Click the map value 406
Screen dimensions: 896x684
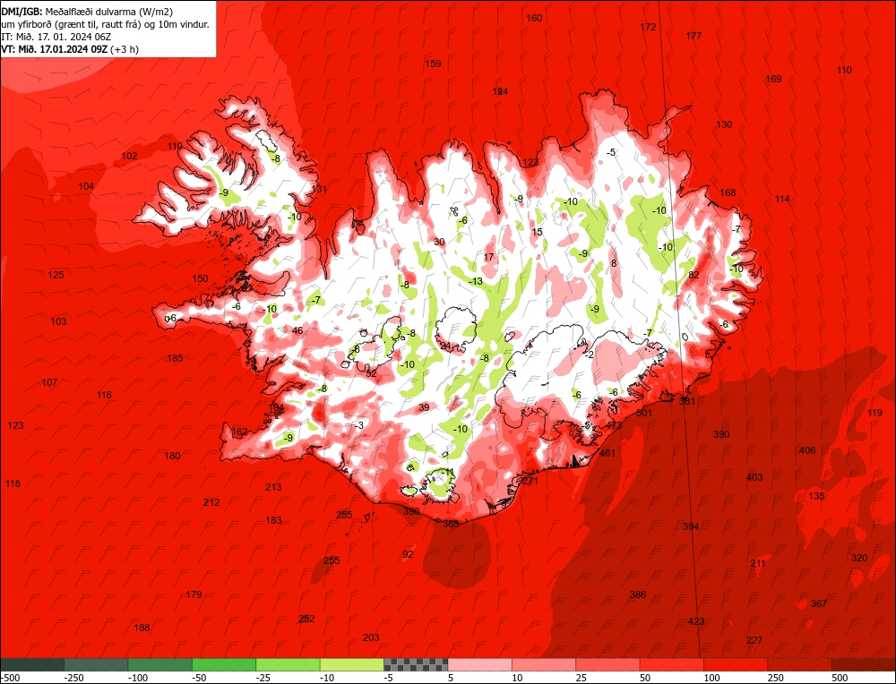tap(807, 450)
